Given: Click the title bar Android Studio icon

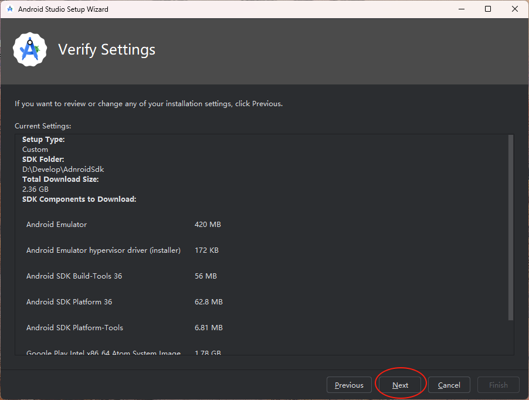Looking at the screenshot, I should (10, 9).
